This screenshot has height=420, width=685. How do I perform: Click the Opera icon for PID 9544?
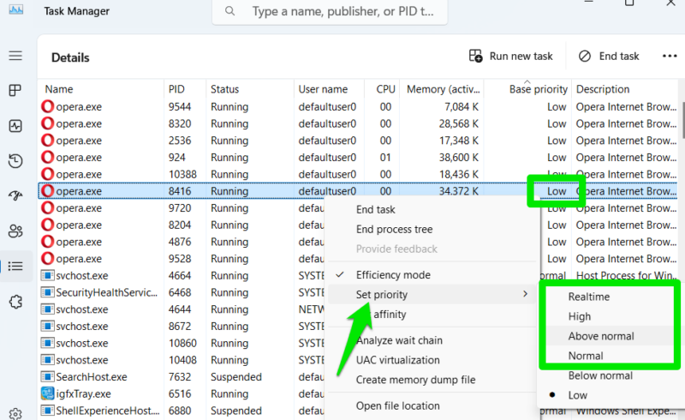47,107
